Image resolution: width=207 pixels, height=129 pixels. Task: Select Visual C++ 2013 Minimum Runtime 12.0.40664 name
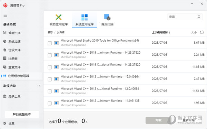click(100, 77)
